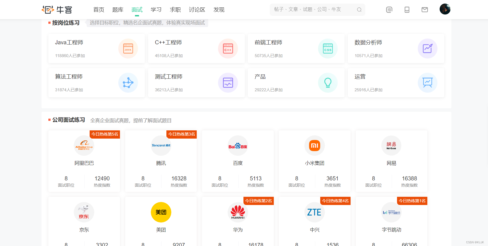Click the 算法工程师 graph icon

coord(128,83)
